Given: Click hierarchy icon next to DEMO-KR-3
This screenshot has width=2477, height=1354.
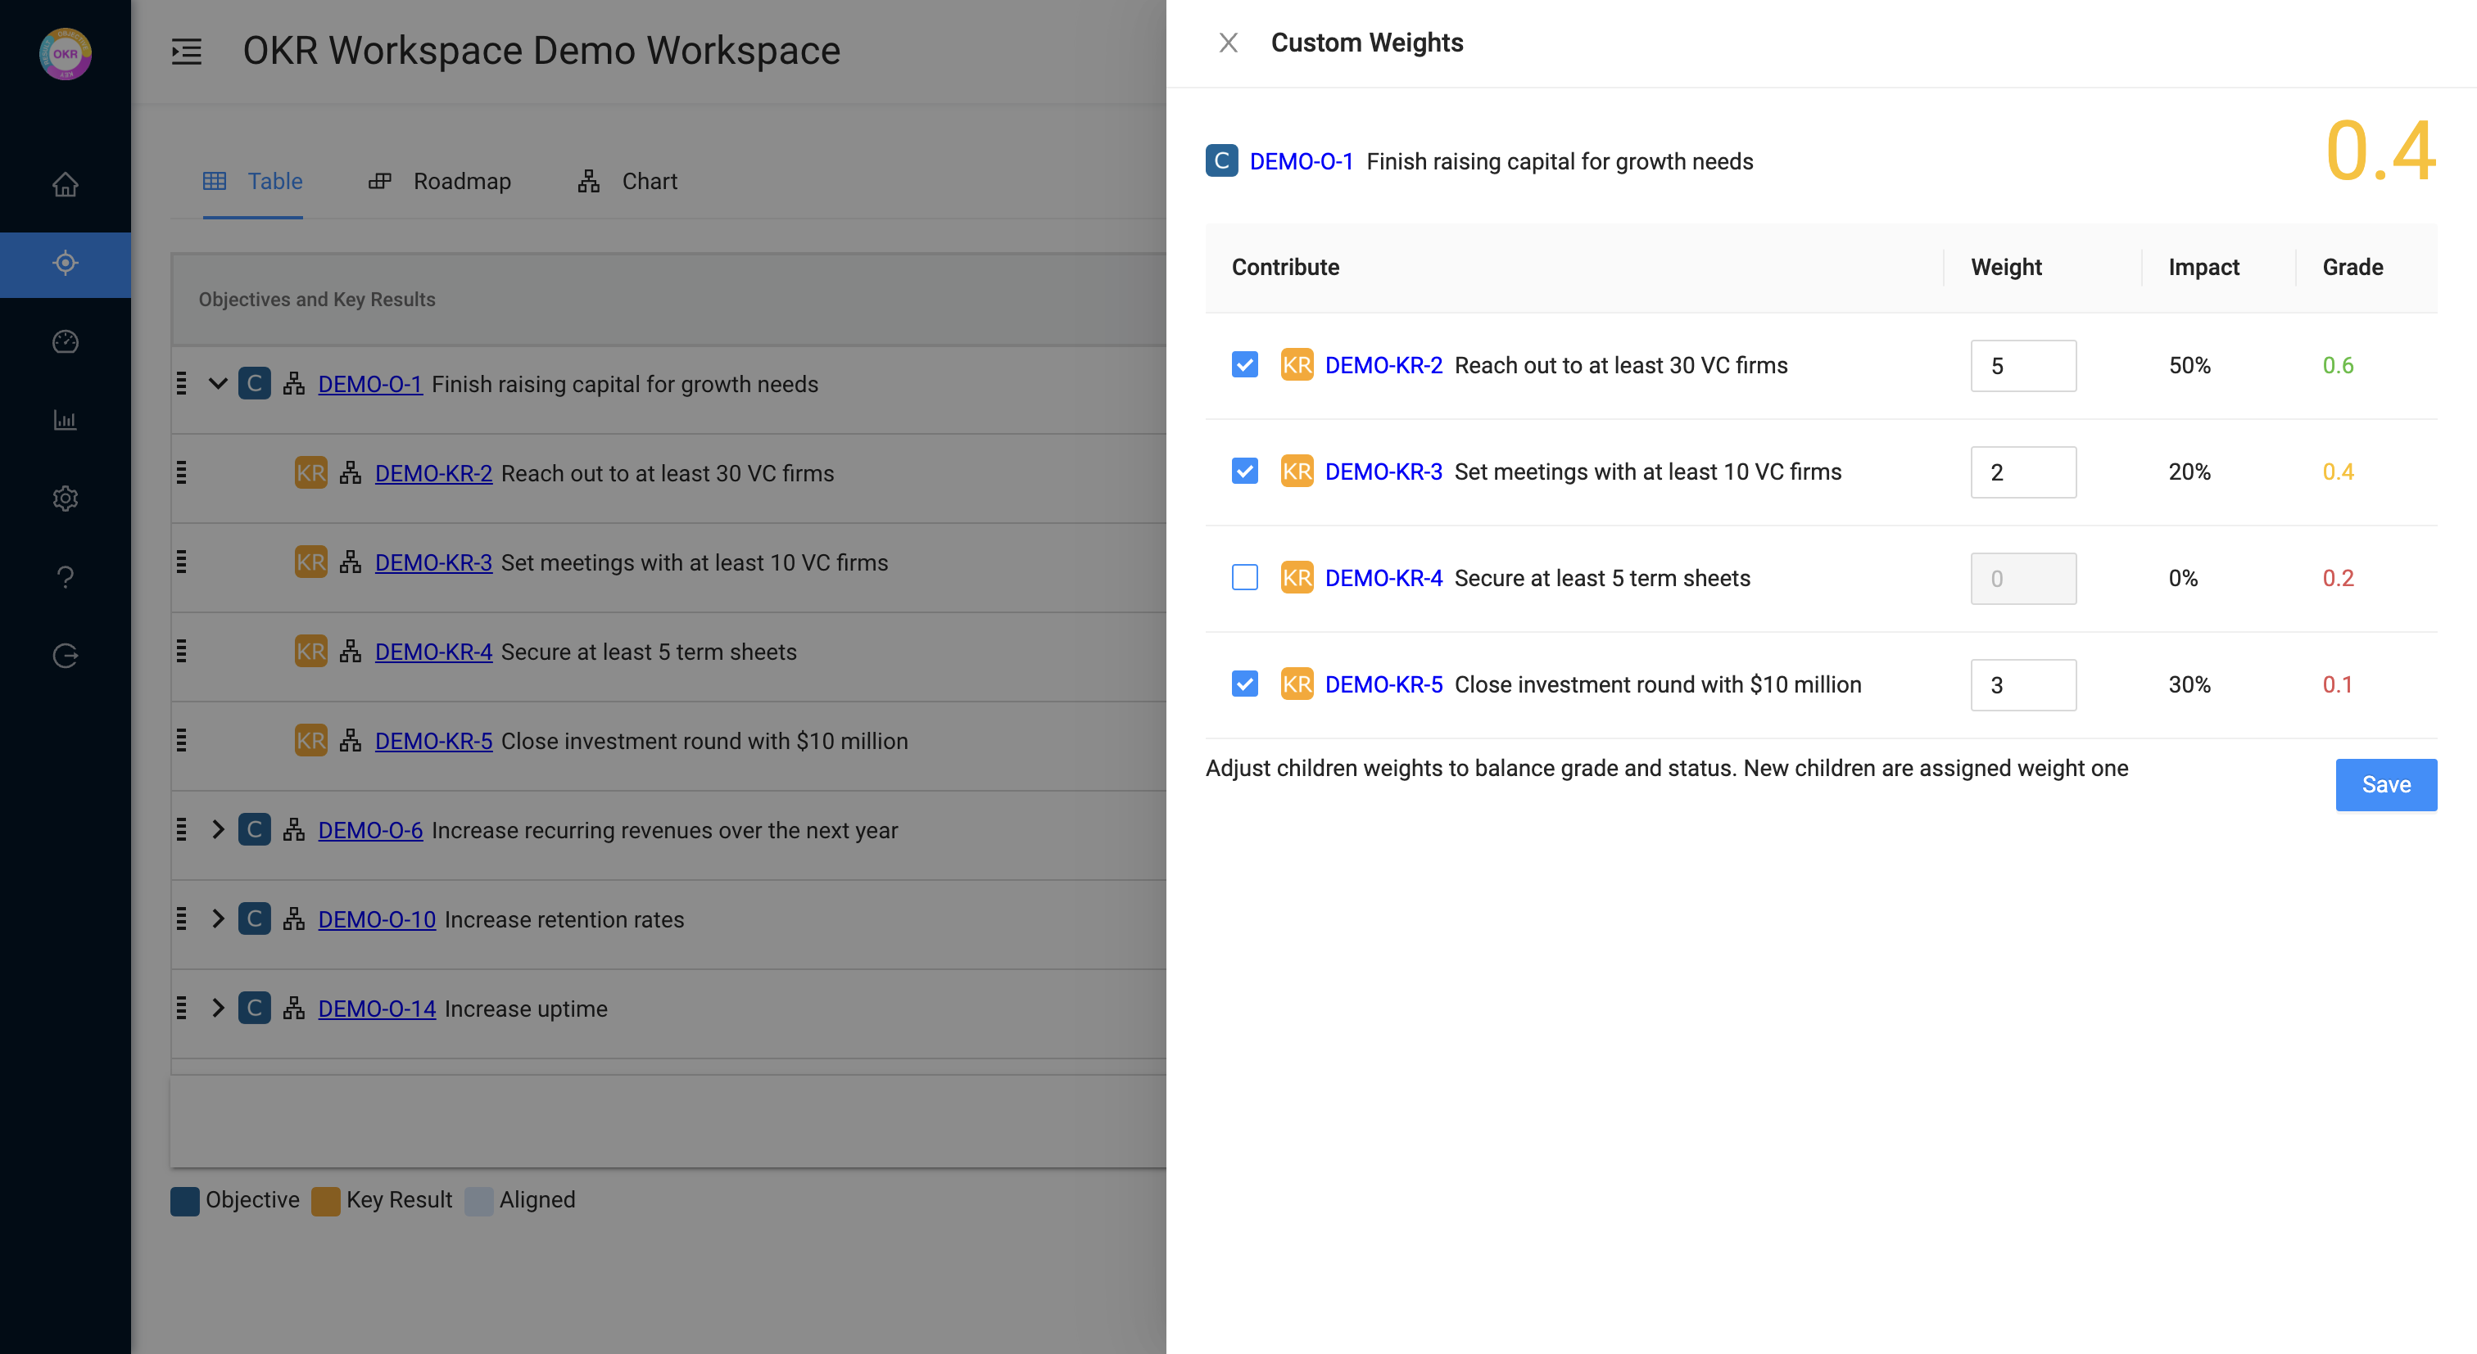Looking at the screenshot, I should pyautogui.click(x=351, y=562).
